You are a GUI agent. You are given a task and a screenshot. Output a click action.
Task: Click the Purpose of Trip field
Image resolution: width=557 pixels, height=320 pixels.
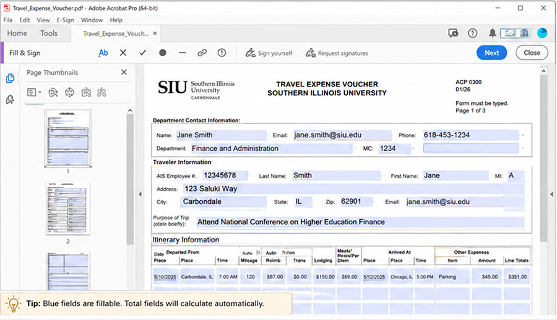(360, 222)
